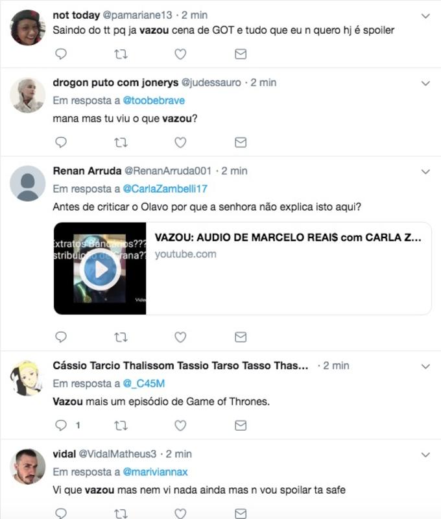
Task: Like Renan Arruda's tweet
Action: (180, 337)
